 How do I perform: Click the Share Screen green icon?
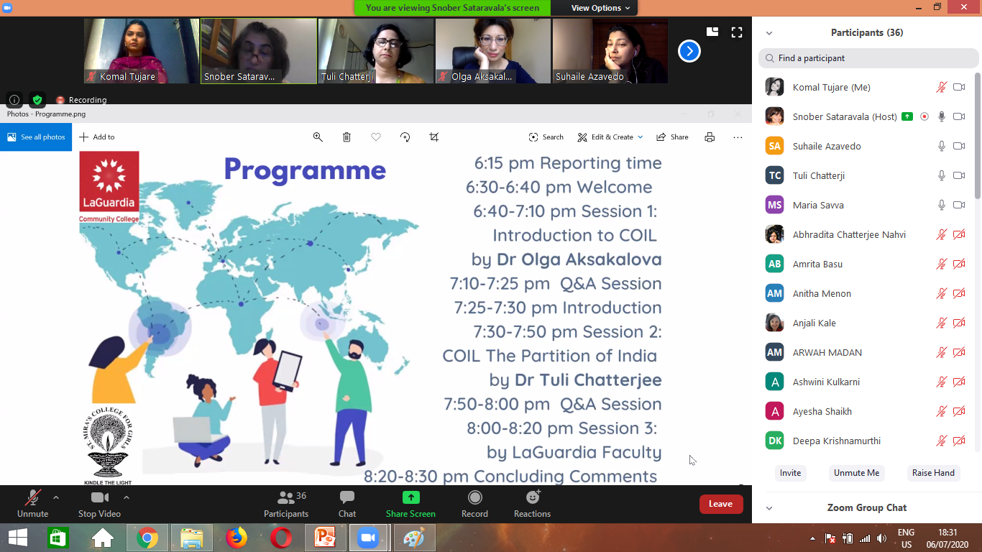[410, 498]
